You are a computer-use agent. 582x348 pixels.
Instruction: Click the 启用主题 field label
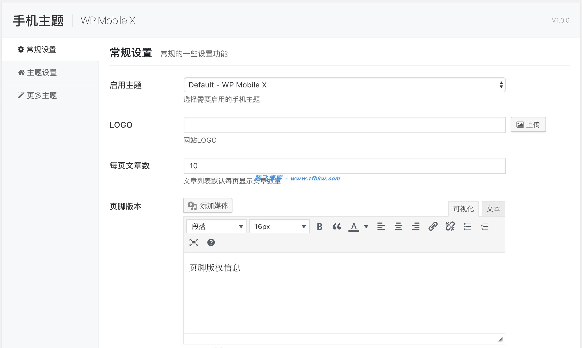(x=126, y=85)
